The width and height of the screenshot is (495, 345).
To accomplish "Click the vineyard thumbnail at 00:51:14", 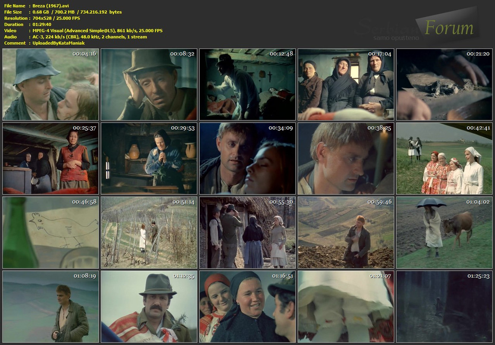I will click(x=149, y=232).
